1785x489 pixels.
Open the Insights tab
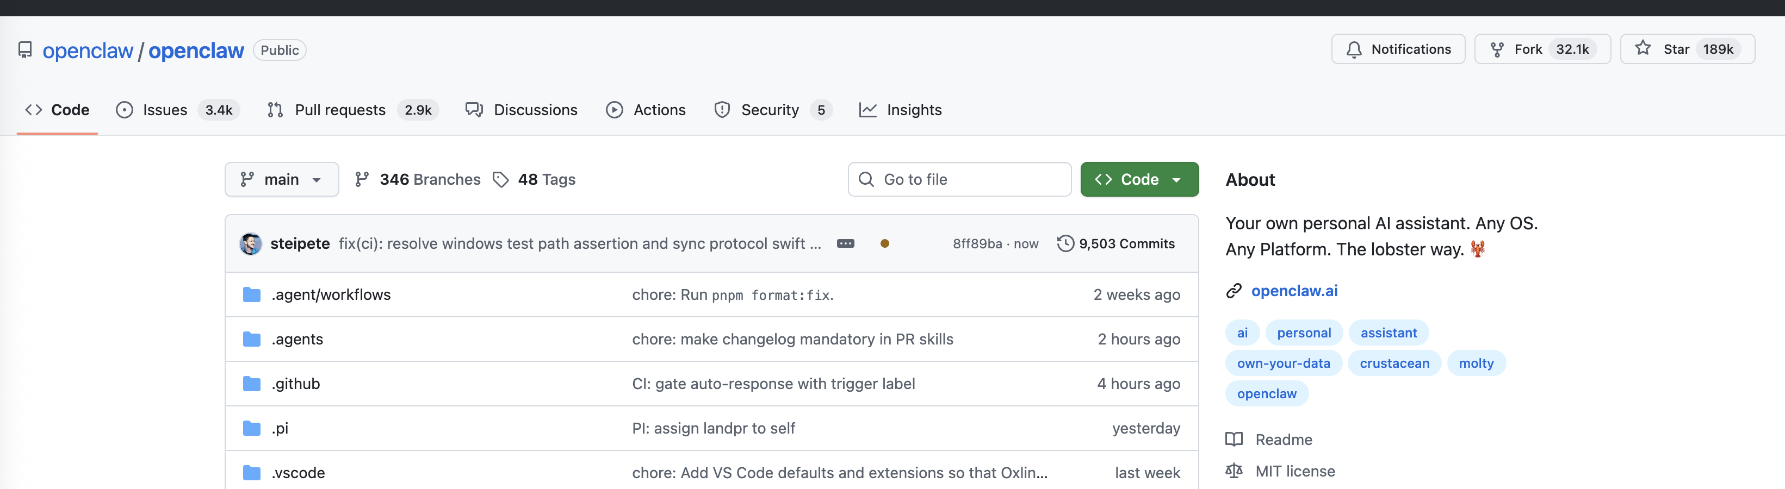913,110
